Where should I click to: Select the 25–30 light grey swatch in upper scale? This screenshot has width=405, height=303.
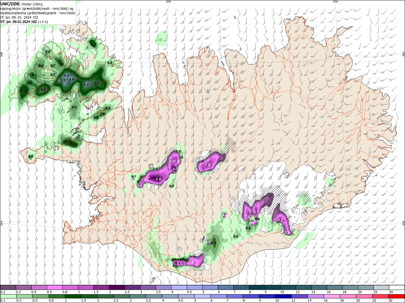[x=381, y=288]
